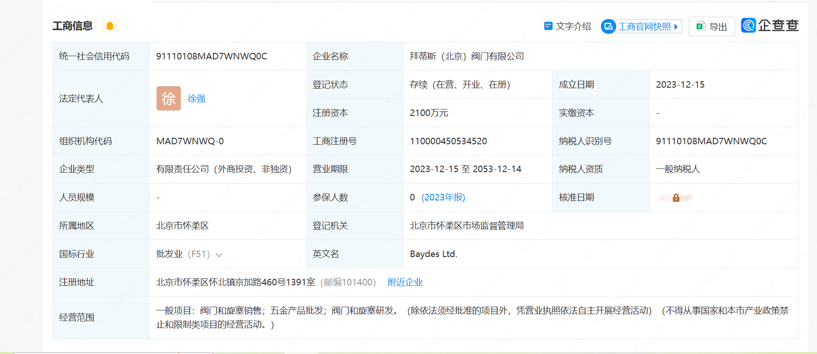Click the 徐 avatar badge

[x=169, y=98]
